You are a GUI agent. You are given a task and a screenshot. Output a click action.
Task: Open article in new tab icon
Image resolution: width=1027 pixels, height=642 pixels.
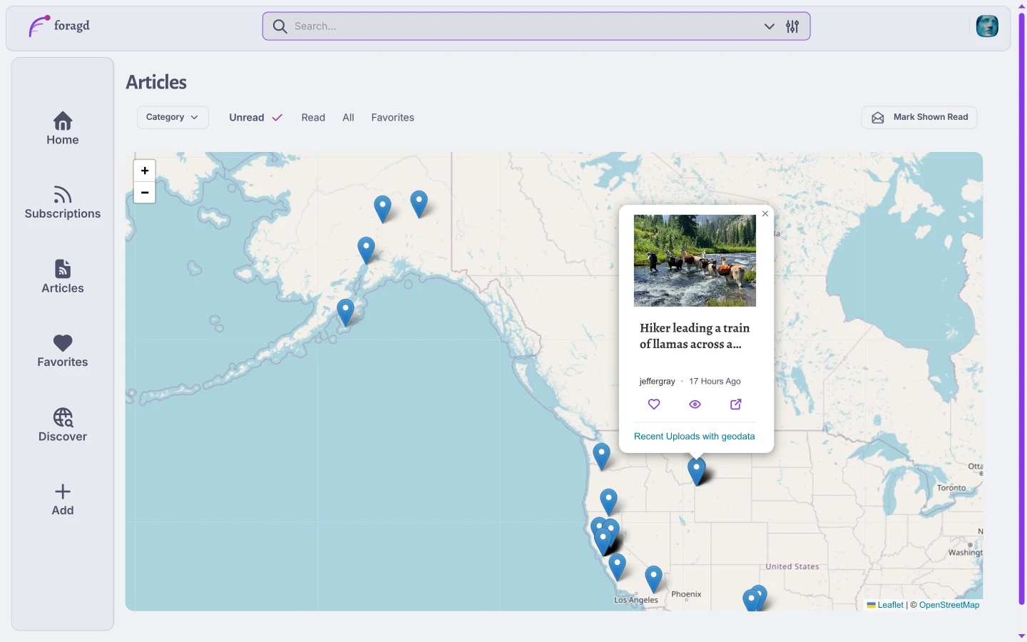click(x=736, y=404)
